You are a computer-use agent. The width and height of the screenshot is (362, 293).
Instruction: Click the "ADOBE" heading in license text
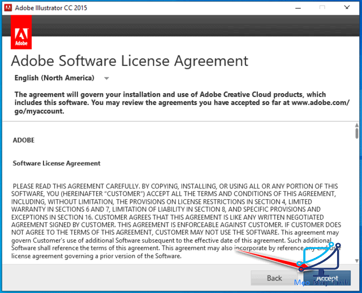[x=24, y=140]
